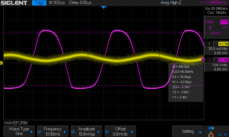Click the 1/ΔT=10.00kHz cursor readout
The height and width of the screenshot is (137, 229).
(x=183, y=72)
